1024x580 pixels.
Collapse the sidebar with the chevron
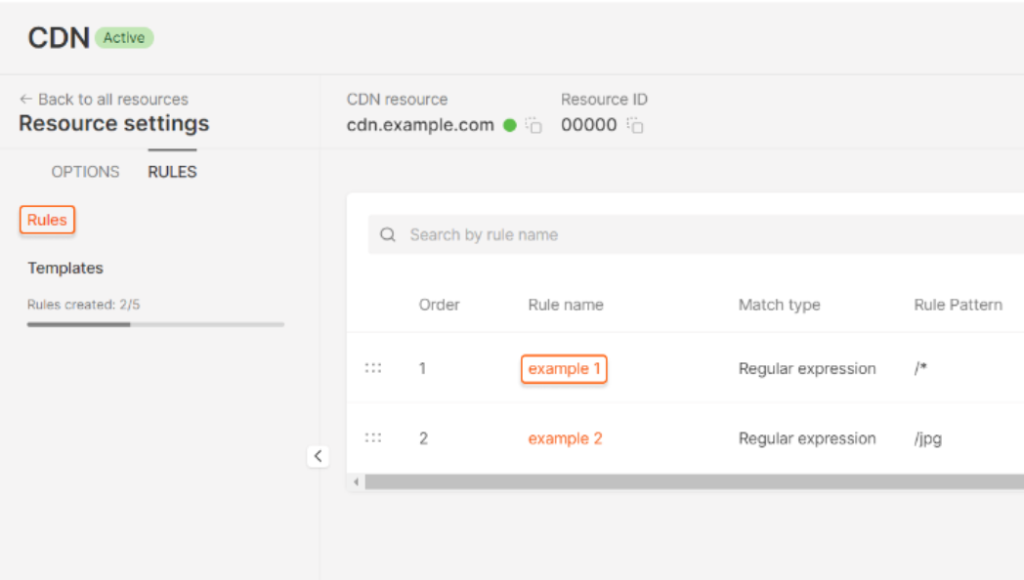coord(318,456)
